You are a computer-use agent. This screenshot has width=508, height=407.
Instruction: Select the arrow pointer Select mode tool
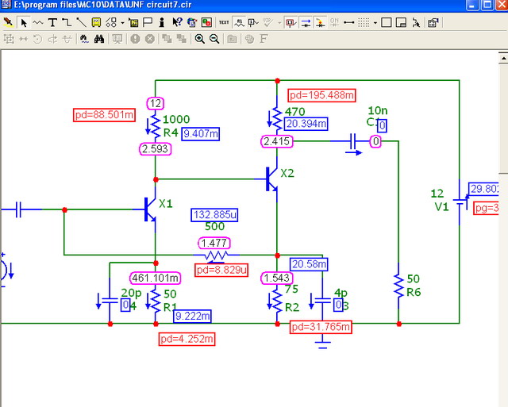(23, 22)
